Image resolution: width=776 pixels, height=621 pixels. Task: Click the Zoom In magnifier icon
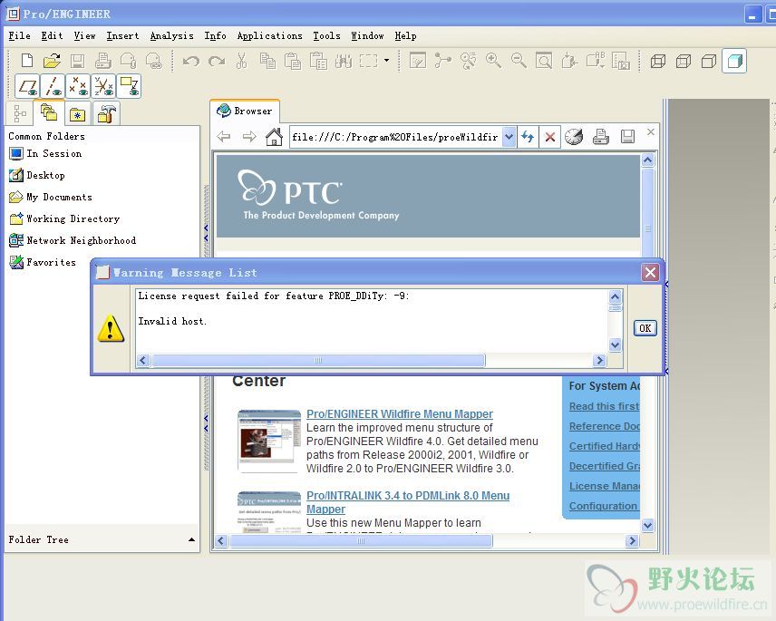(x=493, y=61)
